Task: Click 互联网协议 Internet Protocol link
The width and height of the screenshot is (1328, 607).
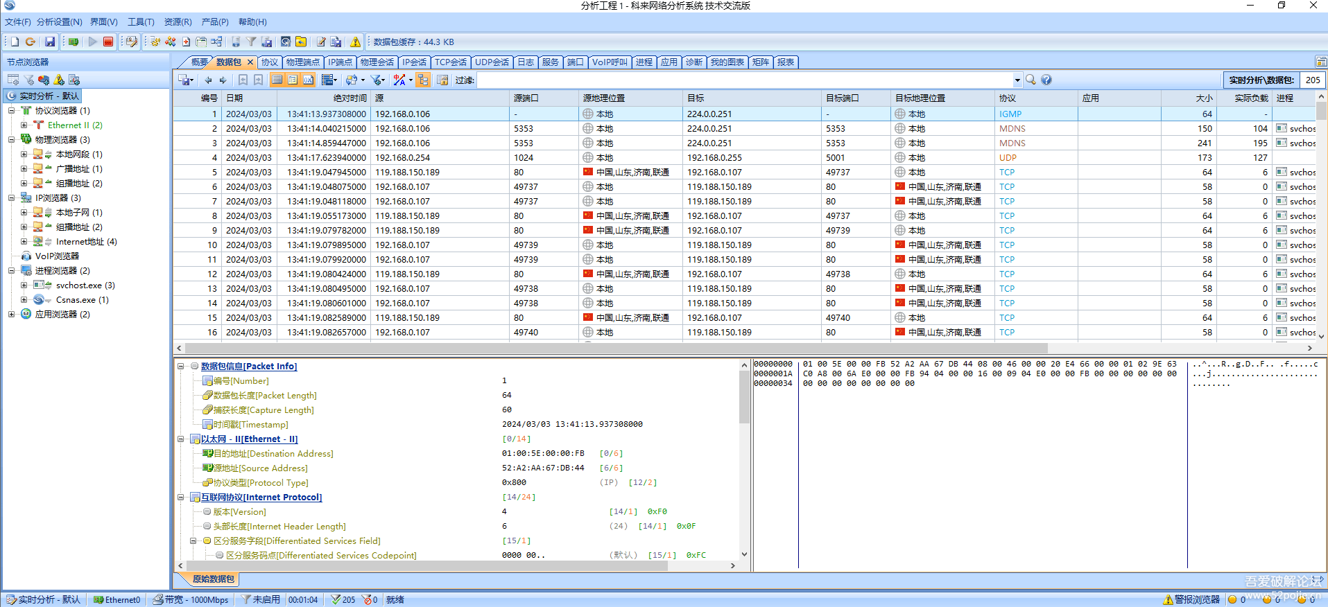Action: 261,497
